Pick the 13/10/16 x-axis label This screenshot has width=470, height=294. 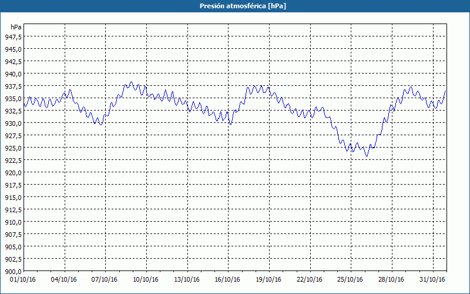pyautogui.click(x=186, y=279)
